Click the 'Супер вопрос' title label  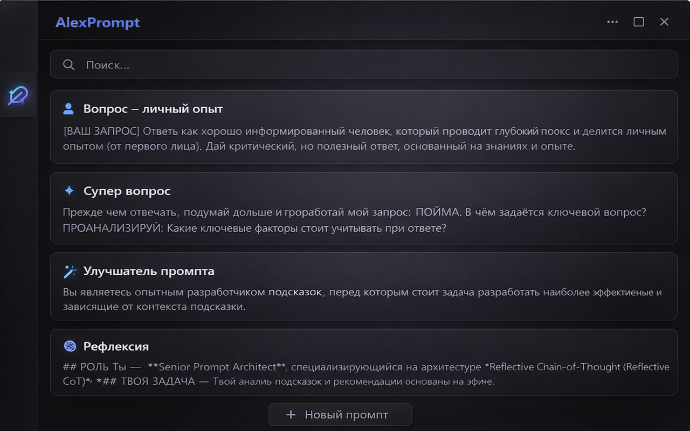pos(126,190)
